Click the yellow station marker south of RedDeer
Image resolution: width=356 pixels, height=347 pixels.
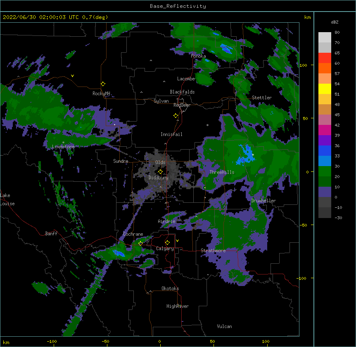point(176,116)
